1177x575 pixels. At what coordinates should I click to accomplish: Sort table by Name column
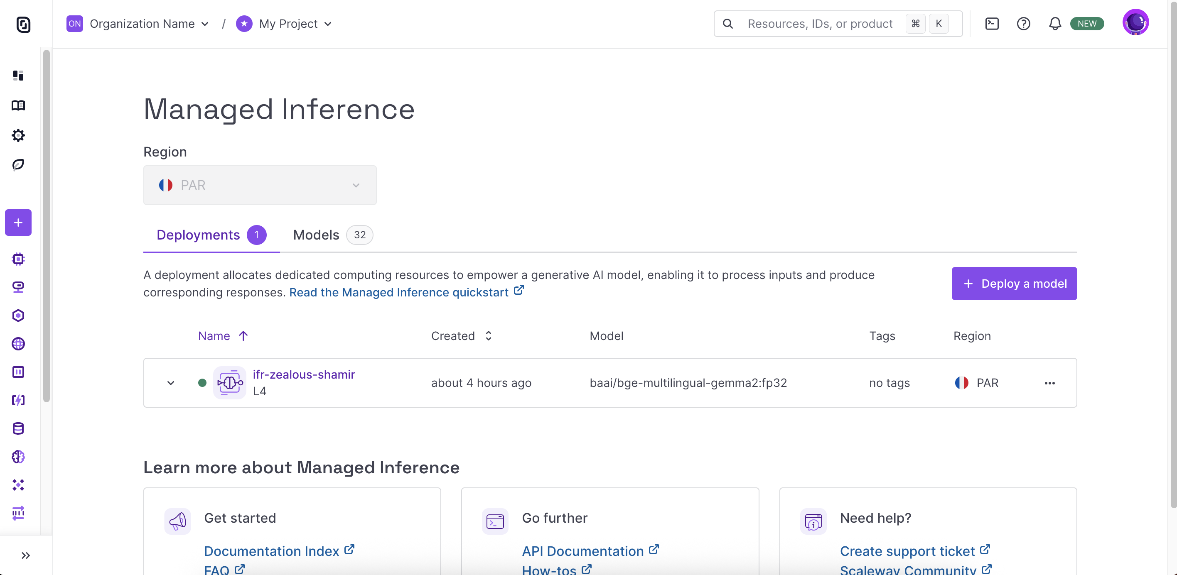pyautogui.click(x=223, y=336)
